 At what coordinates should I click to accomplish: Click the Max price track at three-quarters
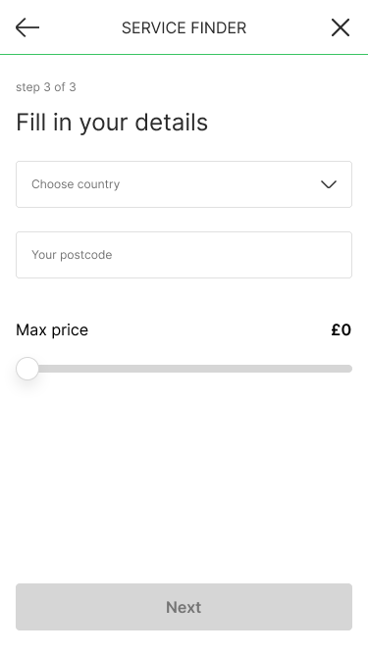[x=268, y=369]
